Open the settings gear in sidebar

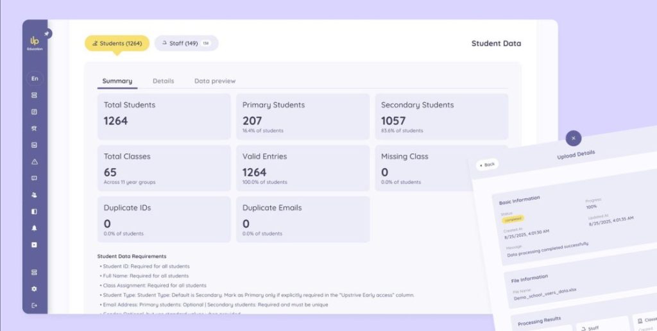(35, 289)
